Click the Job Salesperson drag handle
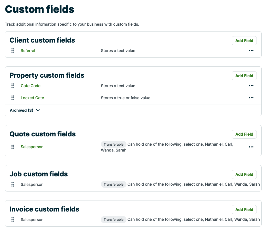 (13, 185)
